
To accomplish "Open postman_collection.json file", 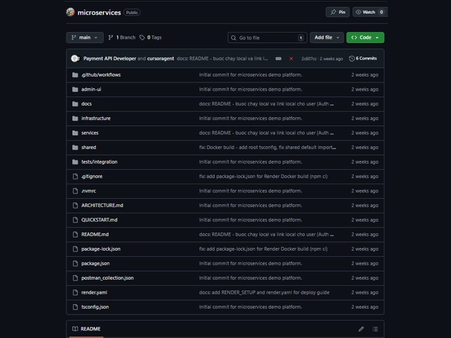I will pyautogui.click(x=107, y=278).
